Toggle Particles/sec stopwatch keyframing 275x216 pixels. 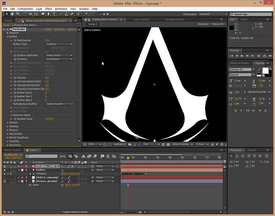click(15, 41)
